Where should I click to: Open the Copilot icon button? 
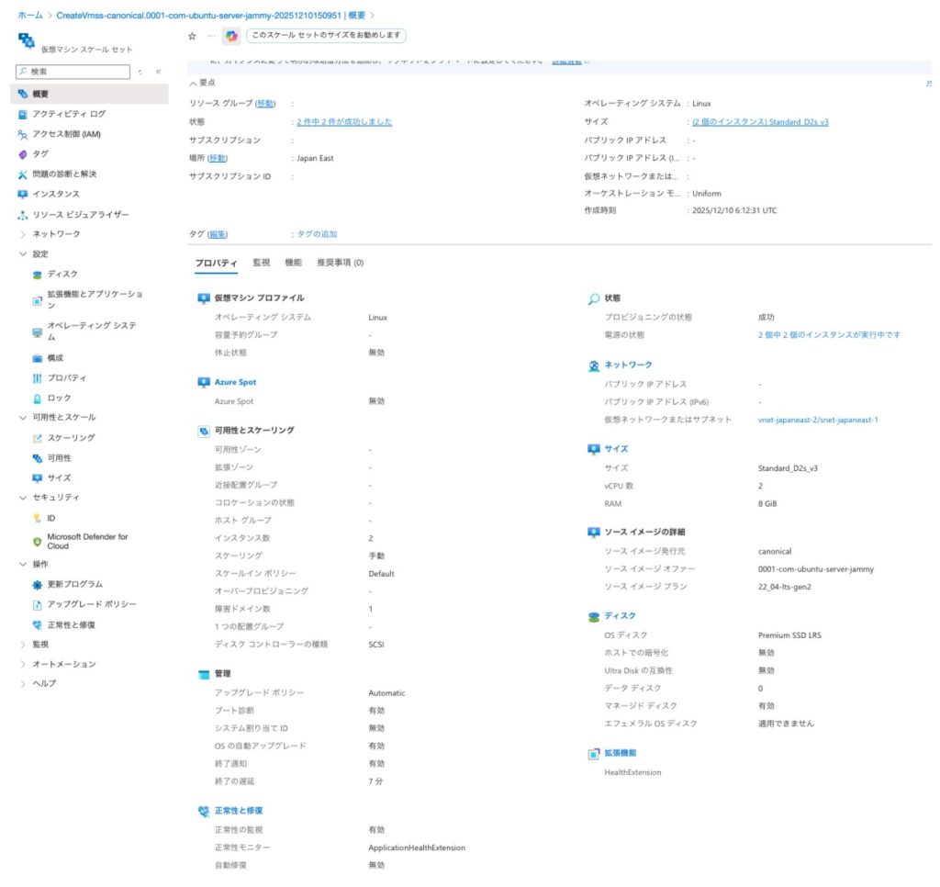point(231,36)
